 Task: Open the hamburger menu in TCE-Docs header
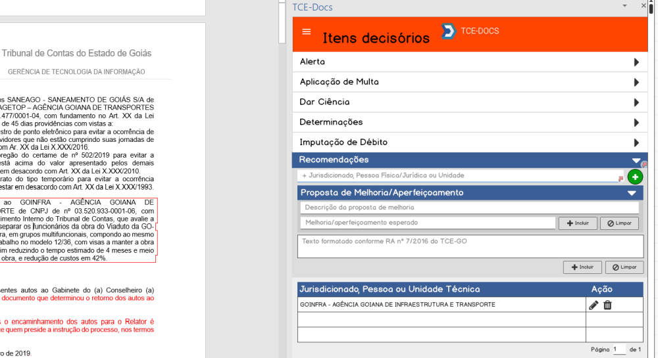306,32
